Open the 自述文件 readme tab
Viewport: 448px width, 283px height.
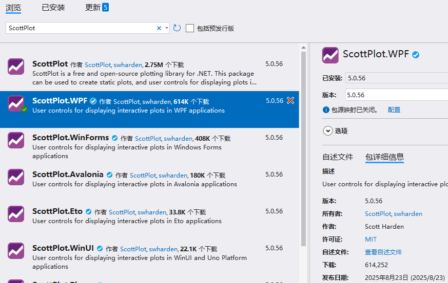(338, 157)
